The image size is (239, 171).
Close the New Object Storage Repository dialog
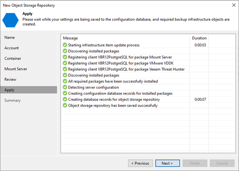pyautogui.click(x=234, y=5)
